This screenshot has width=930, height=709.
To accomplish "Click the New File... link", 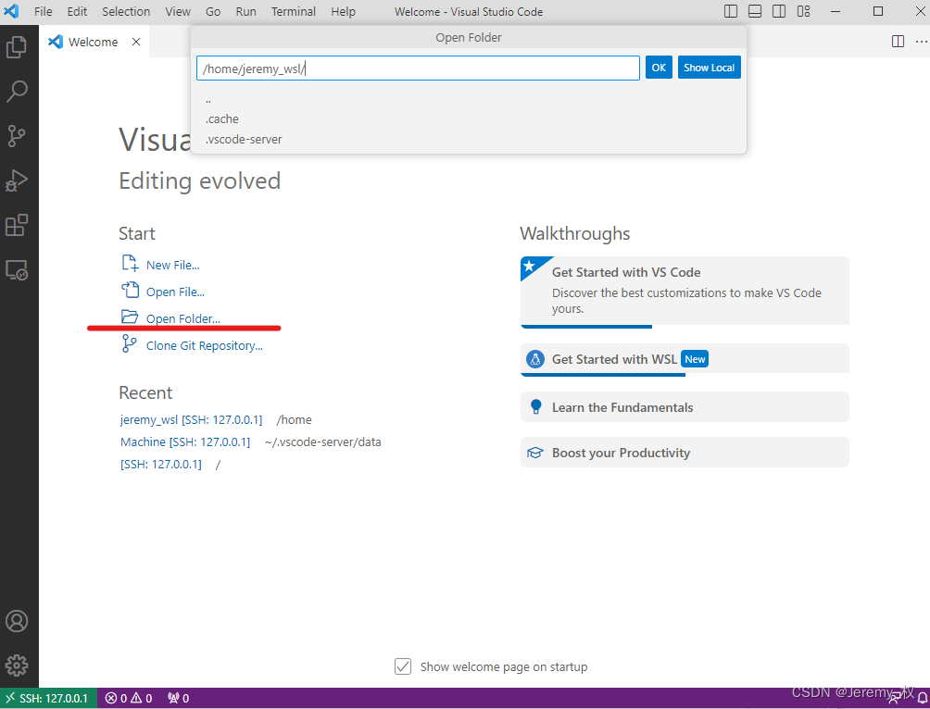I will 172,265.
